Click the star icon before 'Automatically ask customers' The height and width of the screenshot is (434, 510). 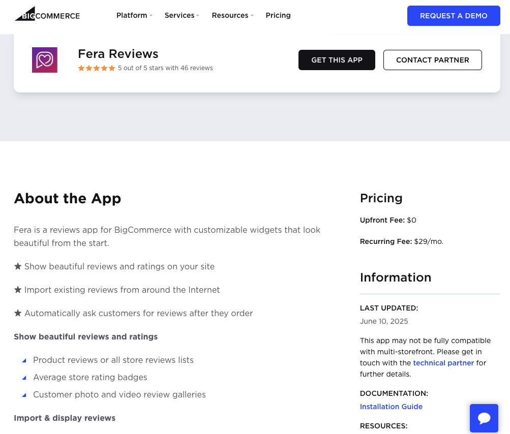click(x=18, y=313)
